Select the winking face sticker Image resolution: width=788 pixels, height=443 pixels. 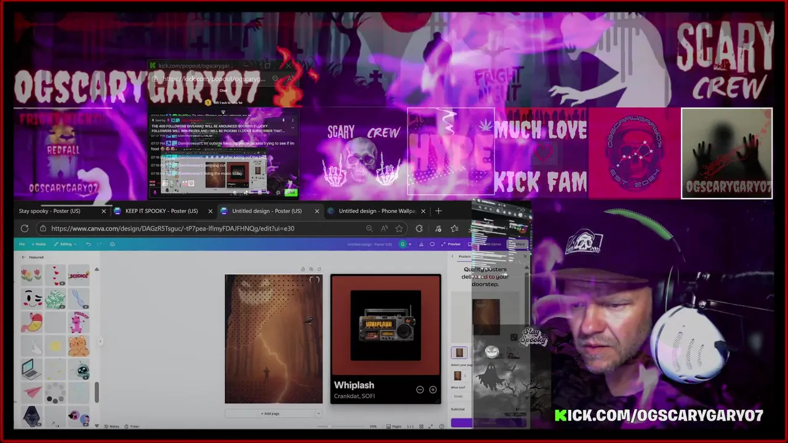[32, 298]
